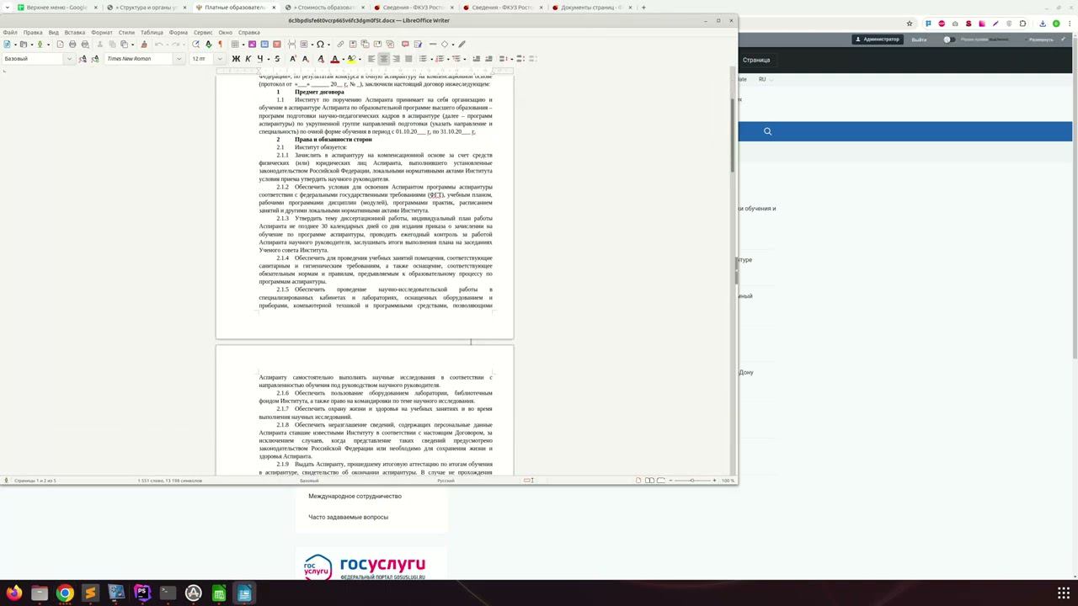Click the Insert Text Box icon
The height and width of the screenshot is (606, 1078).
tap(277, 44)
